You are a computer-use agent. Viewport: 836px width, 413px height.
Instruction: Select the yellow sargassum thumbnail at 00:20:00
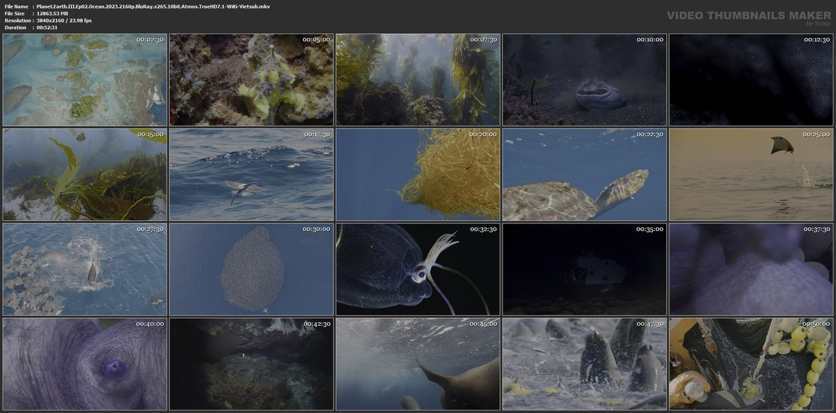pos(418,174)
